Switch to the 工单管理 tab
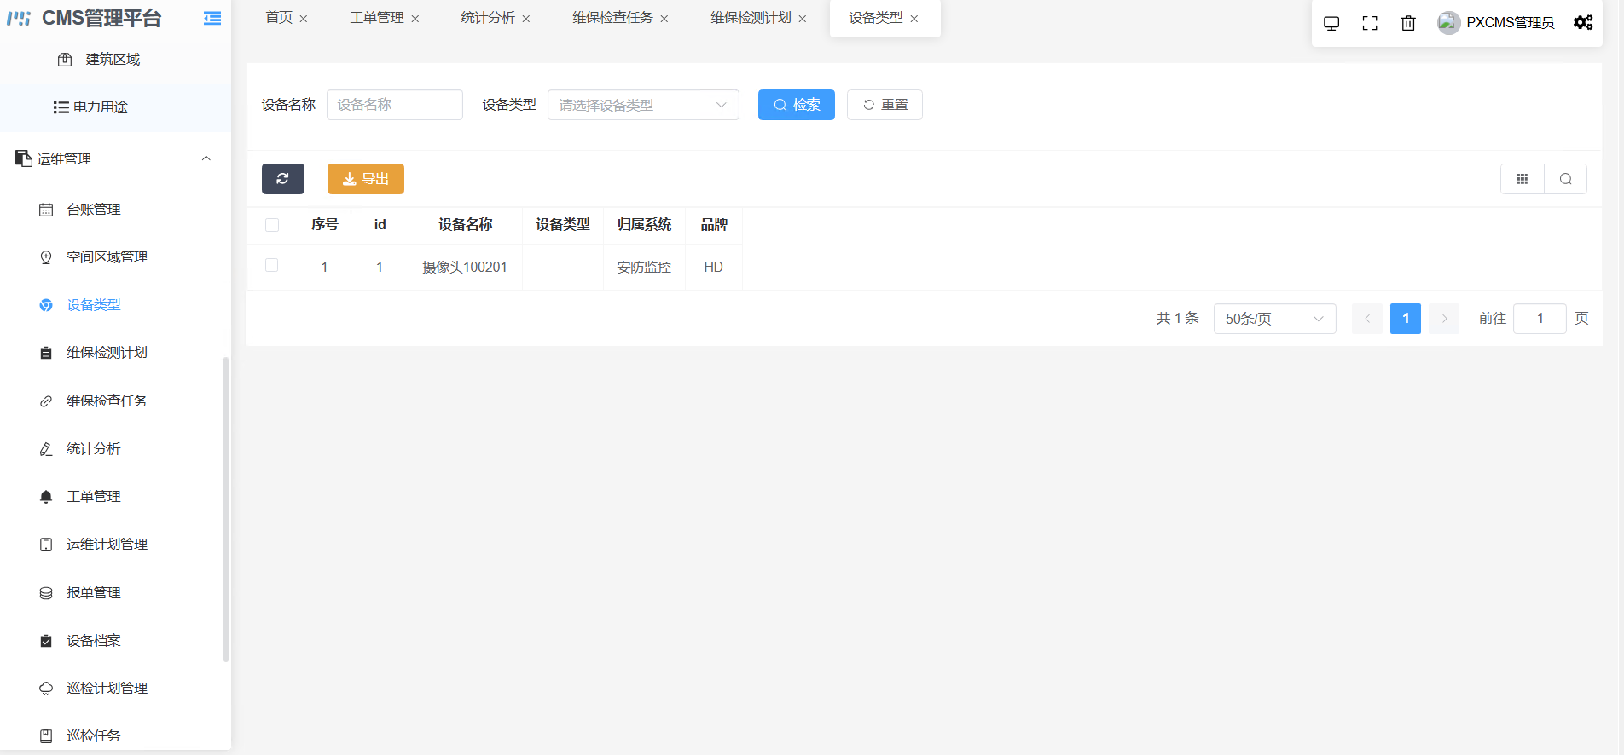This screenshot has height=755, width=1624. pyautogui.click(x=377, y=18)
